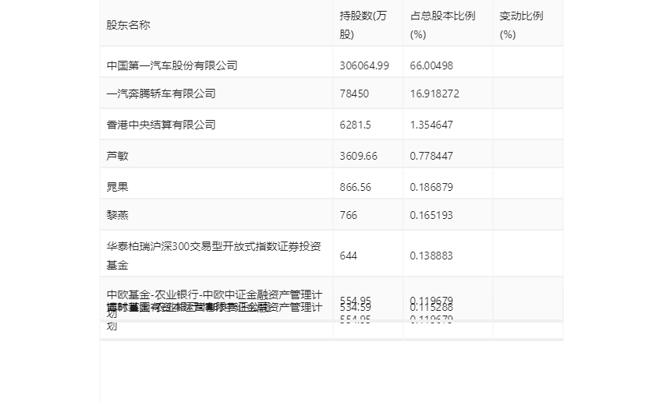Select the 晁果 shareholder name
663x402 pixels.
[117, 187]
